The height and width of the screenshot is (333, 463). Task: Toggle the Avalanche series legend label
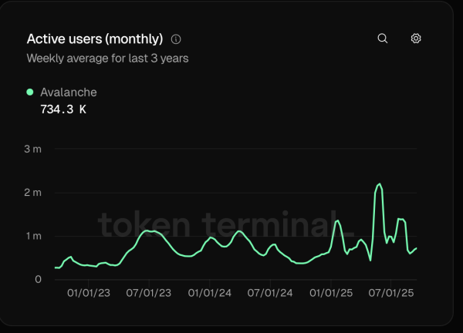click(x=69, y=92)
